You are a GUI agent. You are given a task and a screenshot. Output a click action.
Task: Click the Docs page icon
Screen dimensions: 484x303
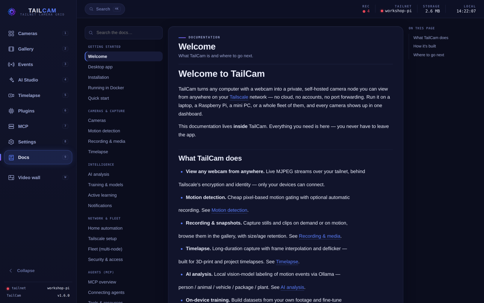tap(11, 158)
